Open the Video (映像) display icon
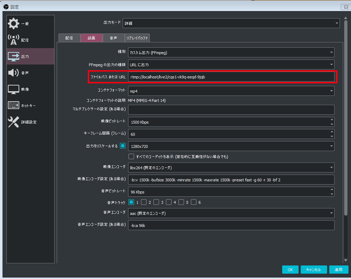The height and width of the screenshot is (279, 351). (x=14, y=89)
